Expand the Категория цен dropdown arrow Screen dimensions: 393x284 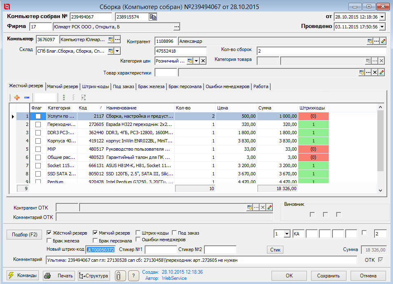[196, 61]
